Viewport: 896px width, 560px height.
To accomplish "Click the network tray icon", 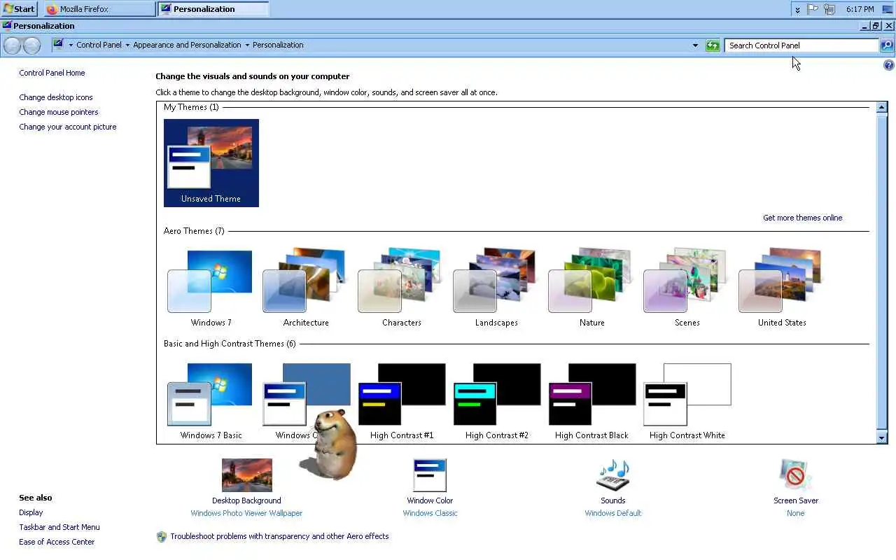I will pos(829,9).
